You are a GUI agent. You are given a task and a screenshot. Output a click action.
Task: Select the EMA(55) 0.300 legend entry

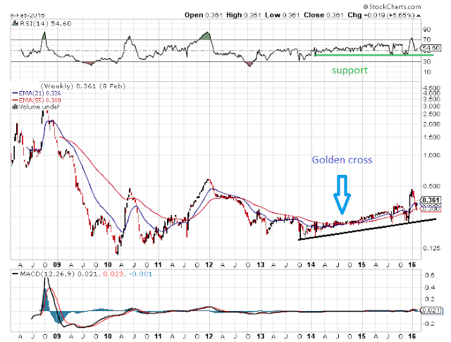pos(37,100)
